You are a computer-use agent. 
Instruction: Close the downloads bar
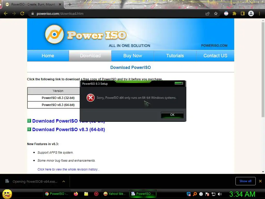coord(260,181)
